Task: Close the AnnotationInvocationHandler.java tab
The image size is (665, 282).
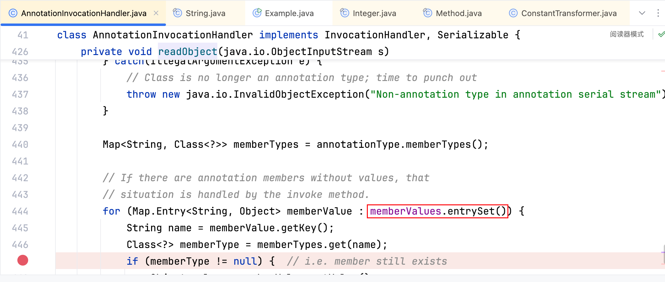Action: pyautogui.click(x=156, y=13)
